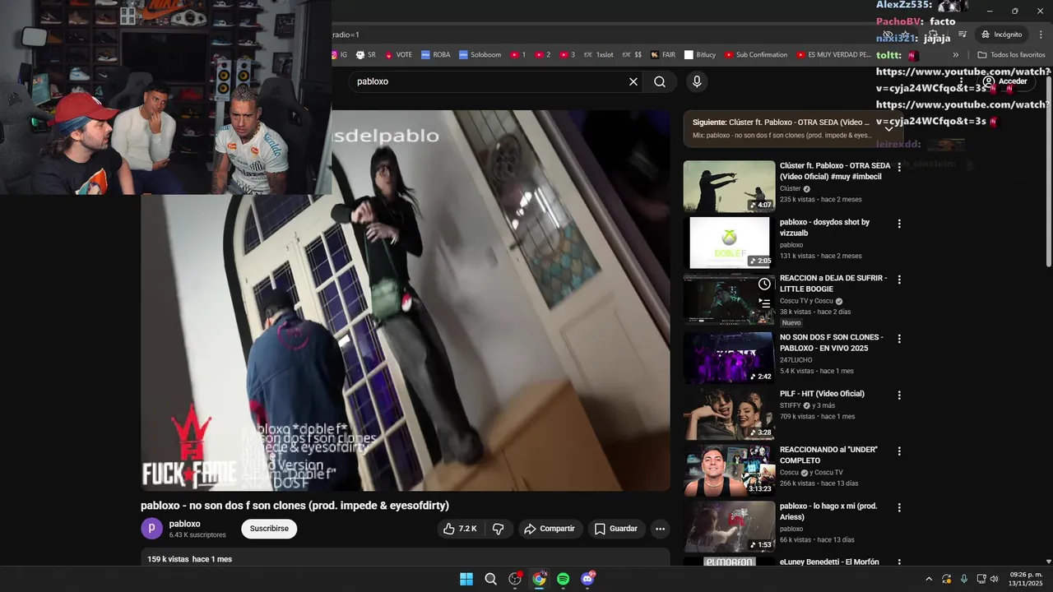1053x592 pixels.
Task: Open the STIFFY channel name
Action: pyautogui.click(x=791, y=405)
